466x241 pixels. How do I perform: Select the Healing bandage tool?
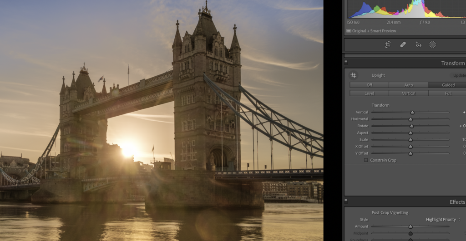403,44
